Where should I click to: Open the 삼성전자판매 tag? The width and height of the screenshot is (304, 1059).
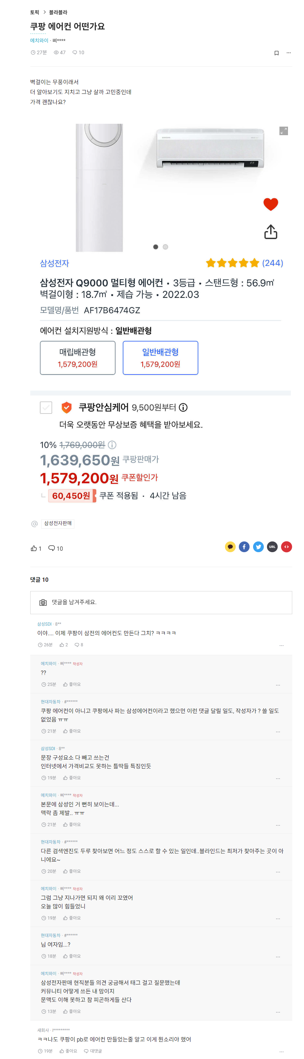coord(58,523)
